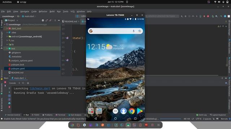Click the red Stop icon in Run panel
This screenshot has height=129, width=231.
[5, 82]
